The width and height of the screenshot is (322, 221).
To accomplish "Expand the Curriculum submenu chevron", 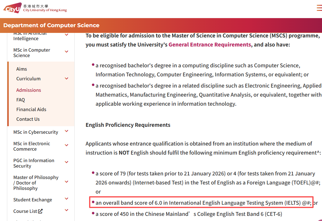I will point(66,78).
